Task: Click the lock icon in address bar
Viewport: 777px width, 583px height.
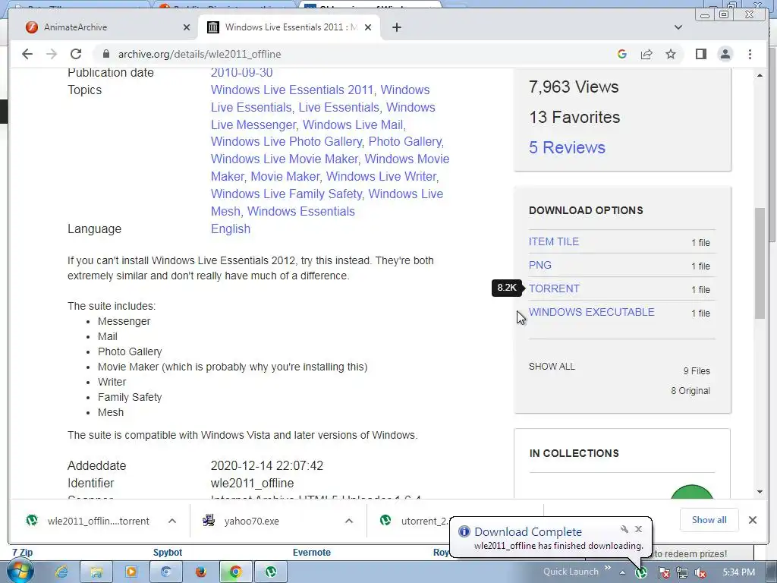Action: pyautogui.click(x=106, y=54)
